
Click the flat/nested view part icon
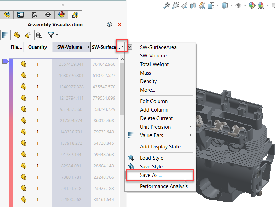(x=17, y=35)
